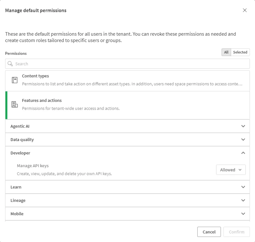
Task: Click the Permissions heading label
Action: pos(16,53)
